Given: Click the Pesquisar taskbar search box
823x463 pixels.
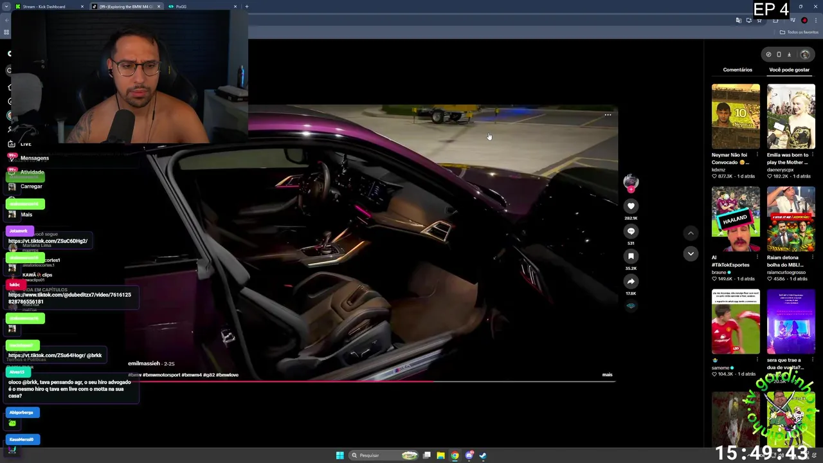Looking at the screenshot, I should point(384,455).
